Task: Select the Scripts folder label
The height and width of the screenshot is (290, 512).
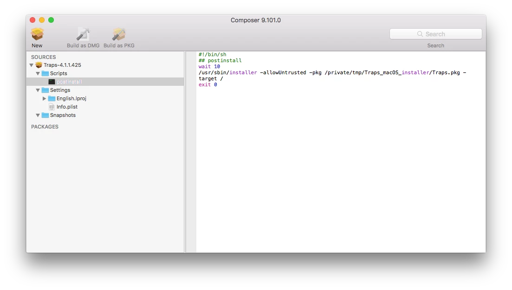Action: click(x=58, y=73)
